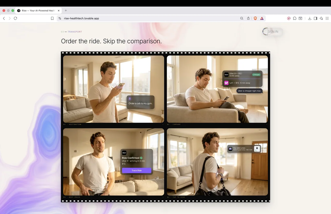The width and height of the screenshot is (331, 214).
Task: Reload the page with the refresh icon
Action: (16, 18)
